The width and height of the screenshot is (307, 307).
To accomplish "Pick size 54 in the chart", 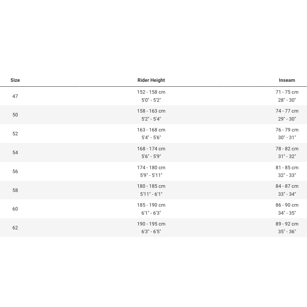I will [15, 152].
